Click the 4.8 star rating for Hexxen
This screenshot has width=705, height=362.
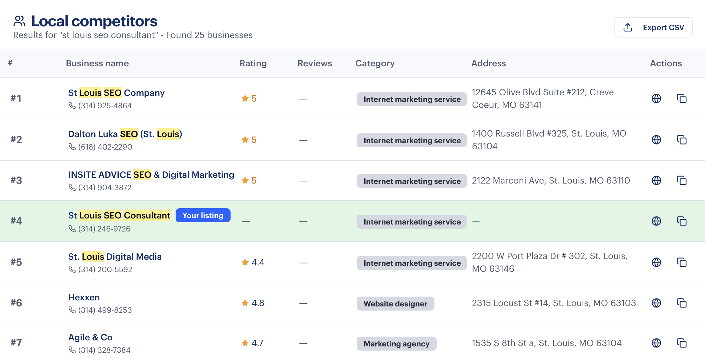(x=253, y=303)
